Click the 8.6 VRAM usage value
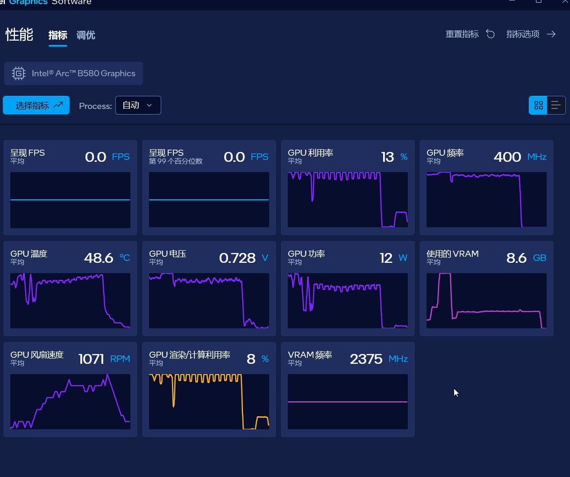 [x=516, y=258]
